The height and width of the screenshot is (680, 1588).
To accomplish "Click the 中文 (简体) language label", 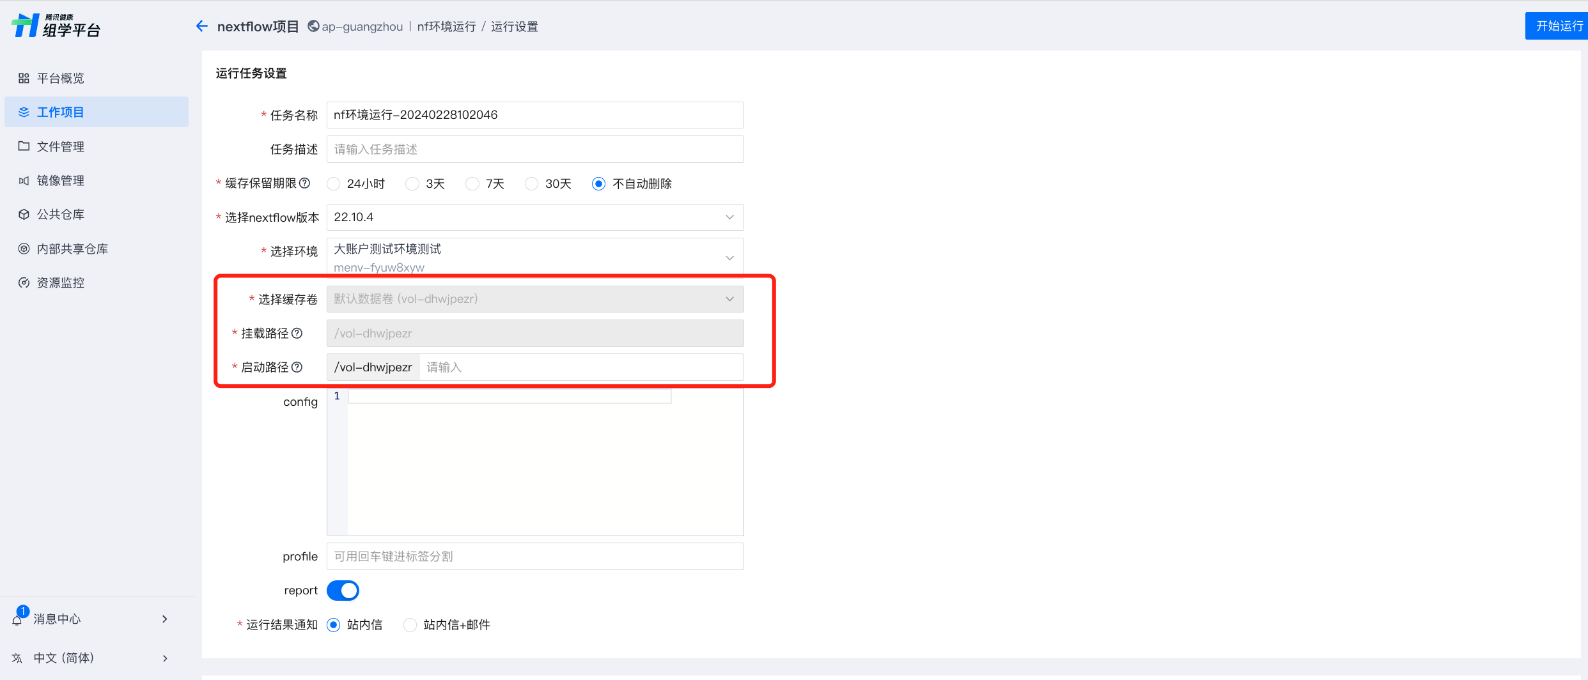I will tap(64, 658).
